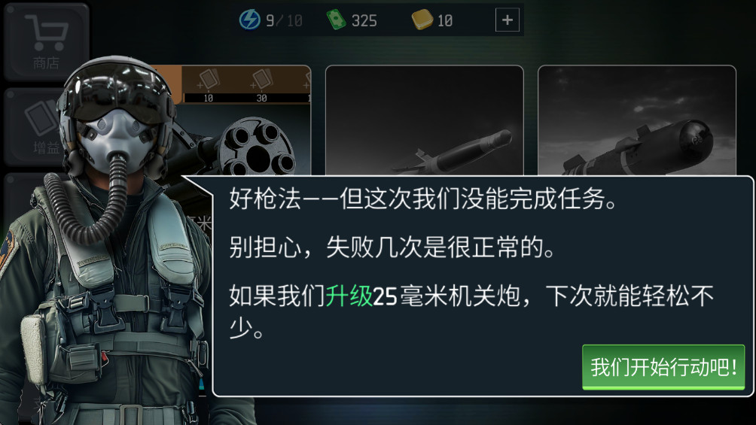Click the 我们开始行动吧! button

point(663,367)
